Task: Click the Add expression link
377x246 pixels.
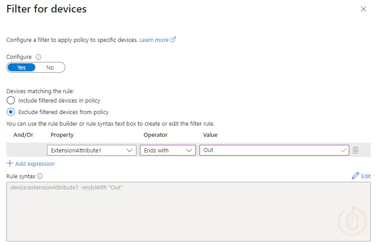Action: click(x=35, y=164)
